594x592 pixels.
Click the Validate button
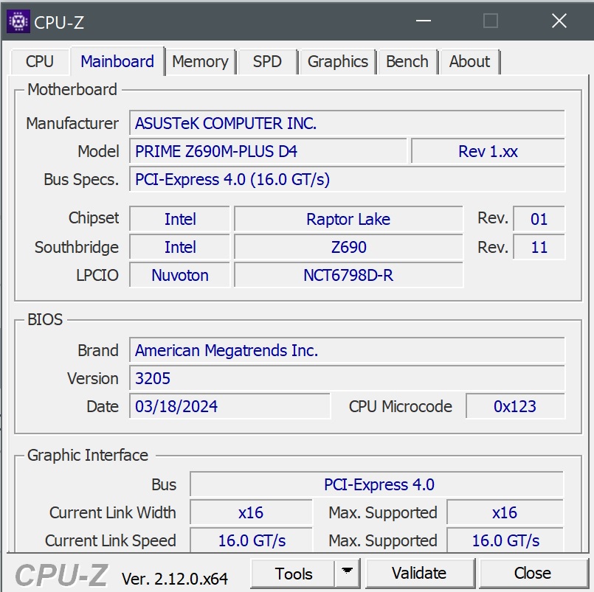point(419,573)
